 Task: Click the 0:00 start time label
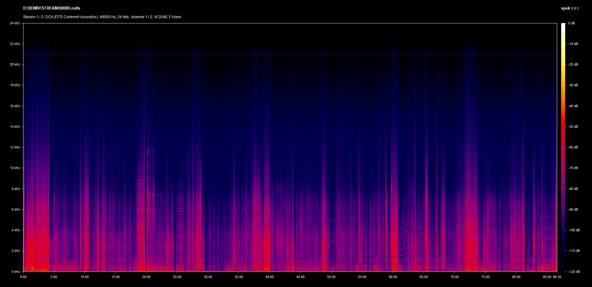23,277
